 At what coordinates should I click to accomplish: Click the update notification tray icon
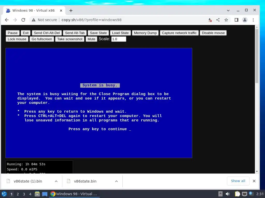click(x=251, y=194)
